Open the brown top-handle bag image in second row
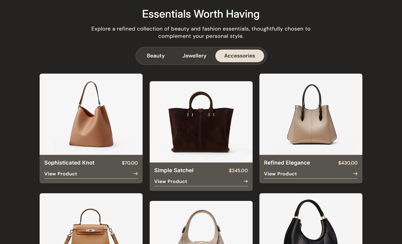The image size is (402, 244). pos(91,218)
